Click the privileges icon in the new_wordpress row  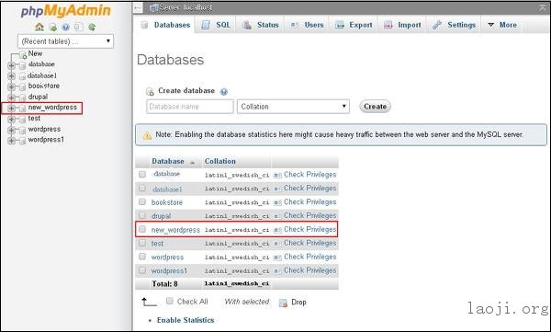(277, 230)
